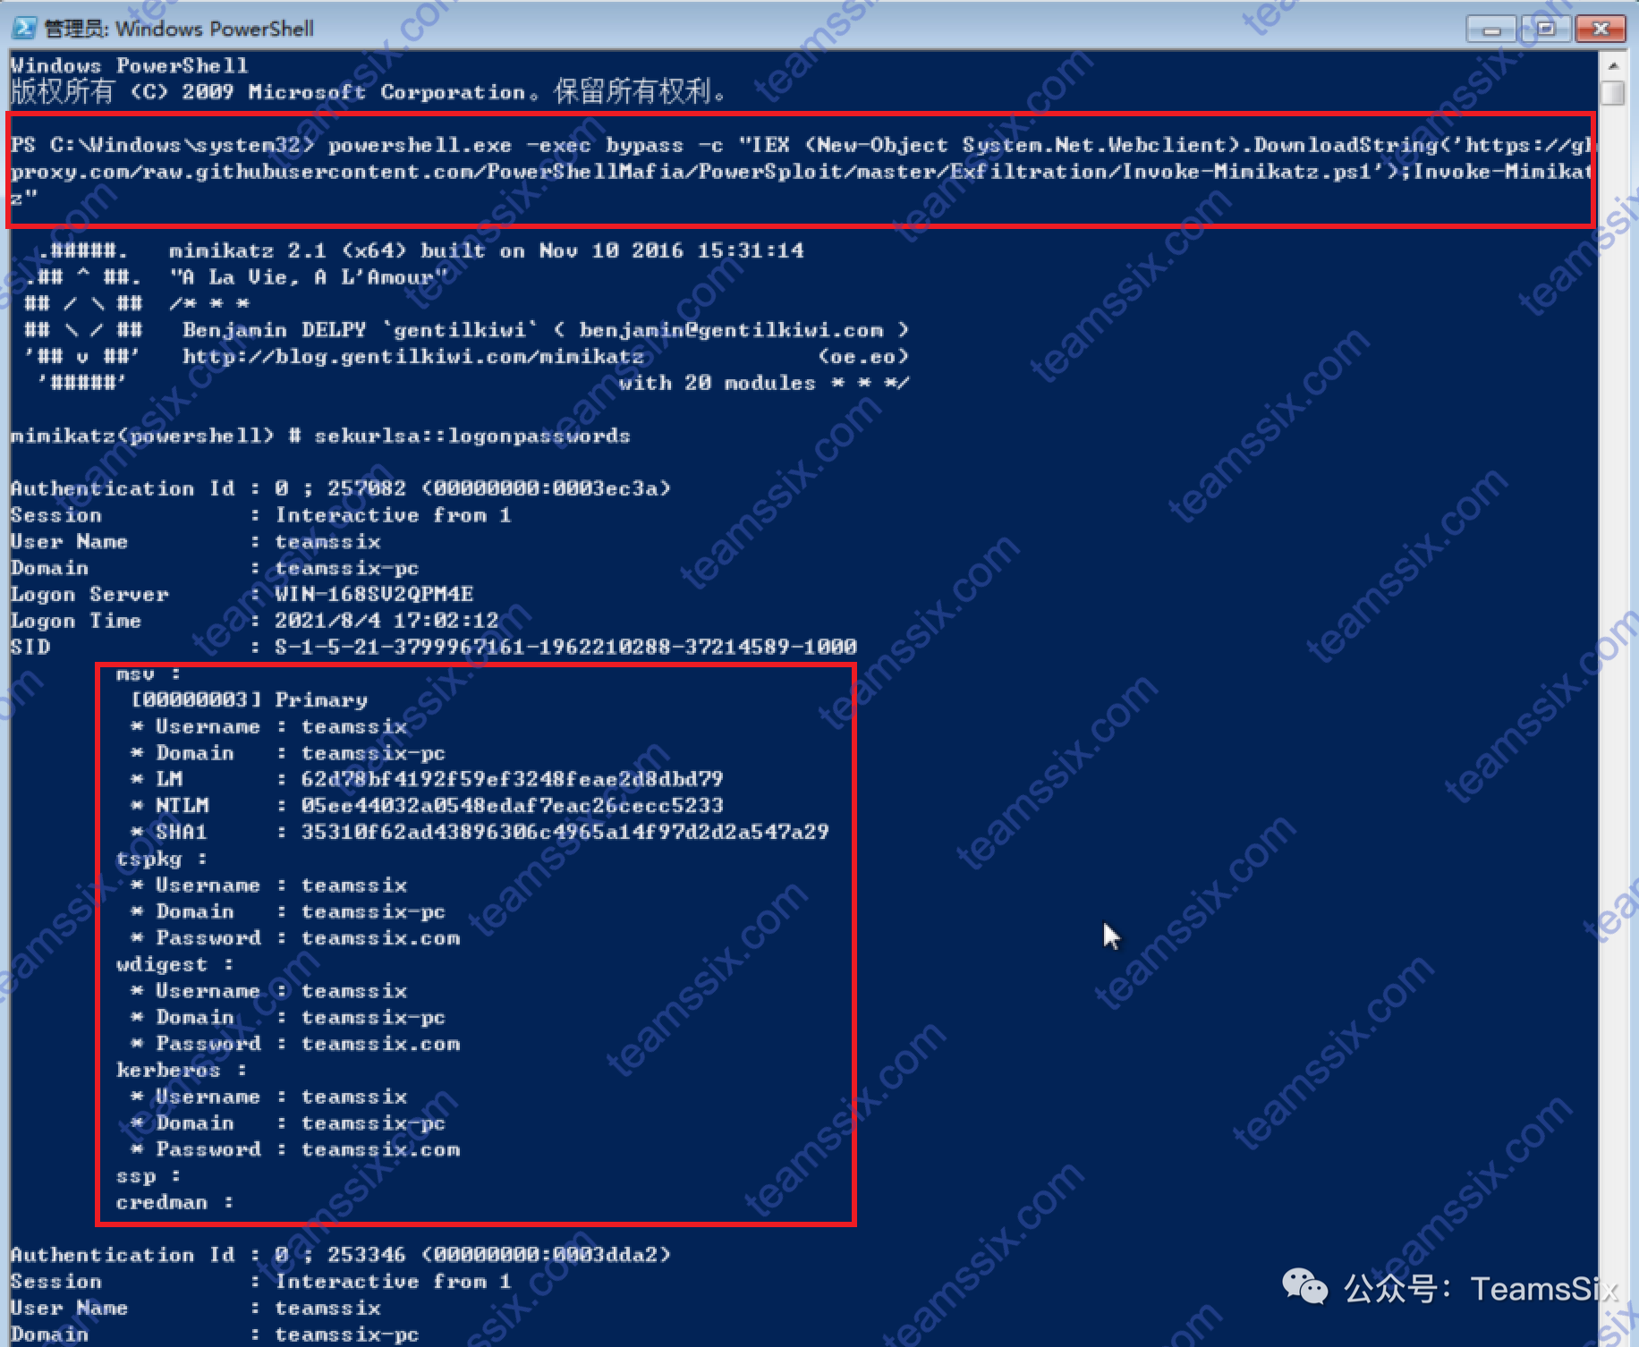The width and height of the screenshot is (1639, 1347).
Task: Click the 'Invoke-Mimikatz.ps1' script name in the command
Action: (1248, 171)
